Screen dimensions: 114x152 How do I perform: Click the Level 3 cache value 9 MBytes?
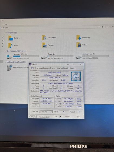click(69, 107)
